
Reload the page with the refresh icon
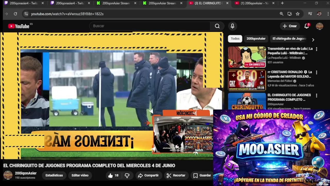[15, 14]
